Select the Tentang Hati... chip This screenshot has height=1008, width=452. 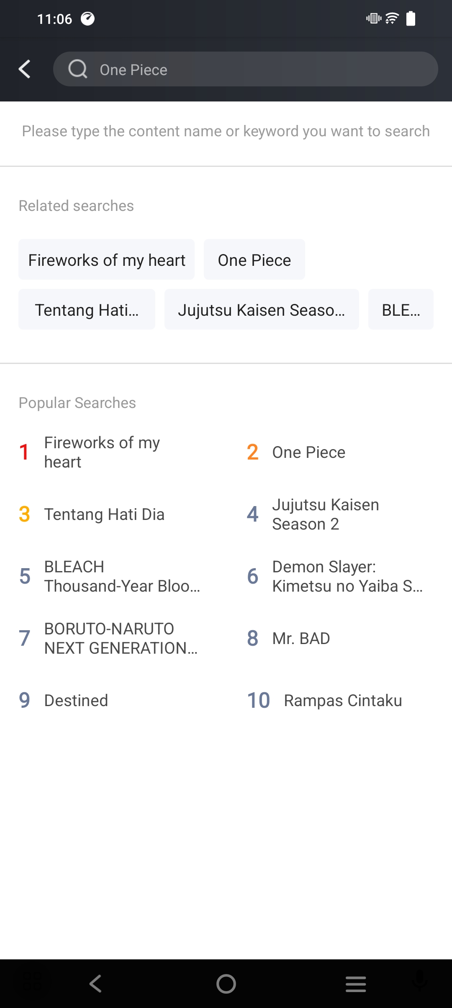[x=87, y=309]
